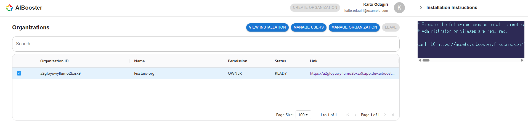Focus the organizations Search field
This screenshot has height=123, width=528.
(206, 44)
